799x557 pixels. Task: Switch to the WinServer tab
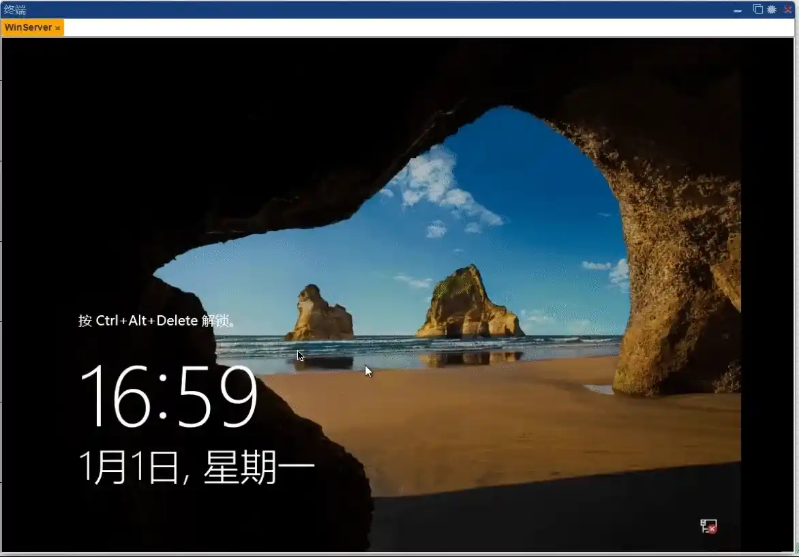(x=27, y=27)
